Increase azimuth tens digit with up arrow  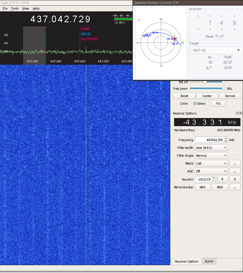[x=210, y=16]
